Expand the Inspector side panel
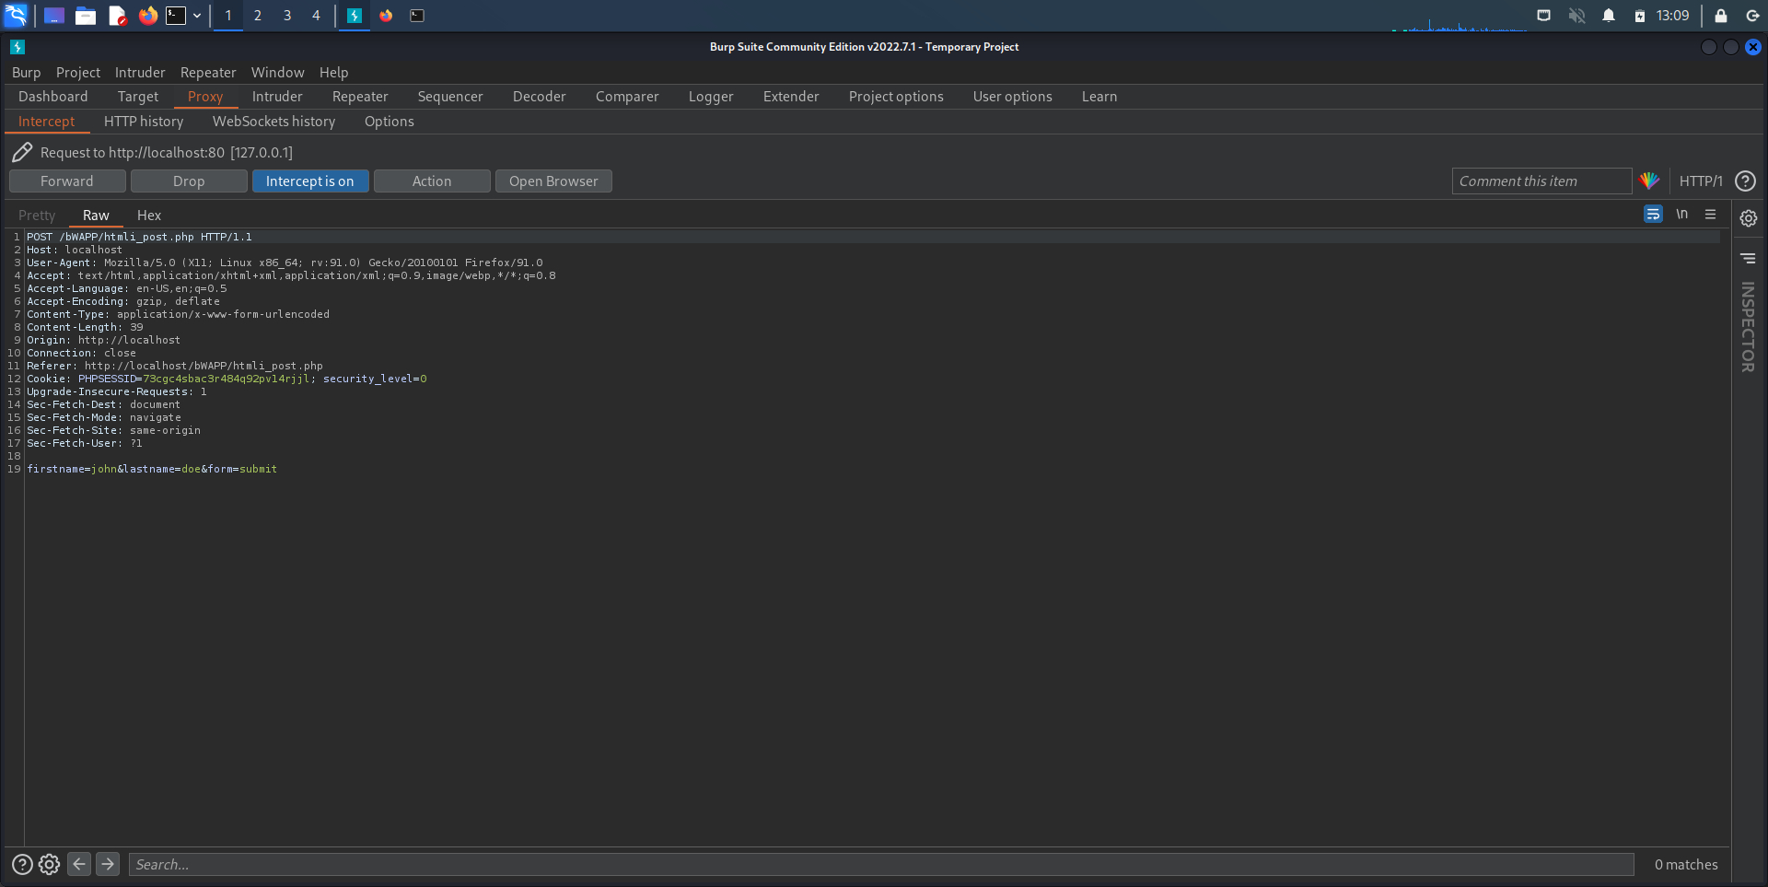The width and height of the screenshot is (1768, 887). 1748,327
